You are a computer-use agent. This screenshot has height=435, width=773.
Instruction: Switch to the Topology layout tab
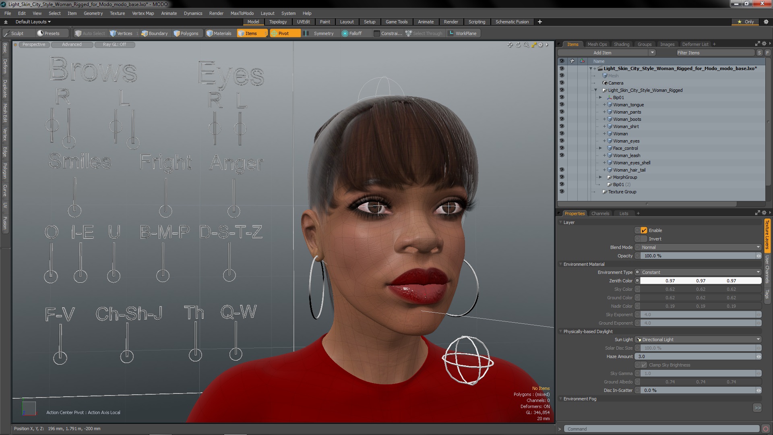[278, 22]
